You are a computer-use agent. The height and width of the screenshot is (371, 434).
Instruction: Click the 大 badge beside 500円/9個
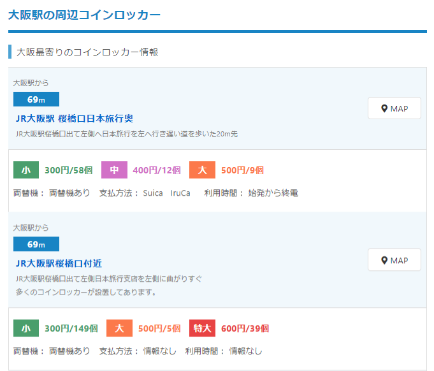202,170
